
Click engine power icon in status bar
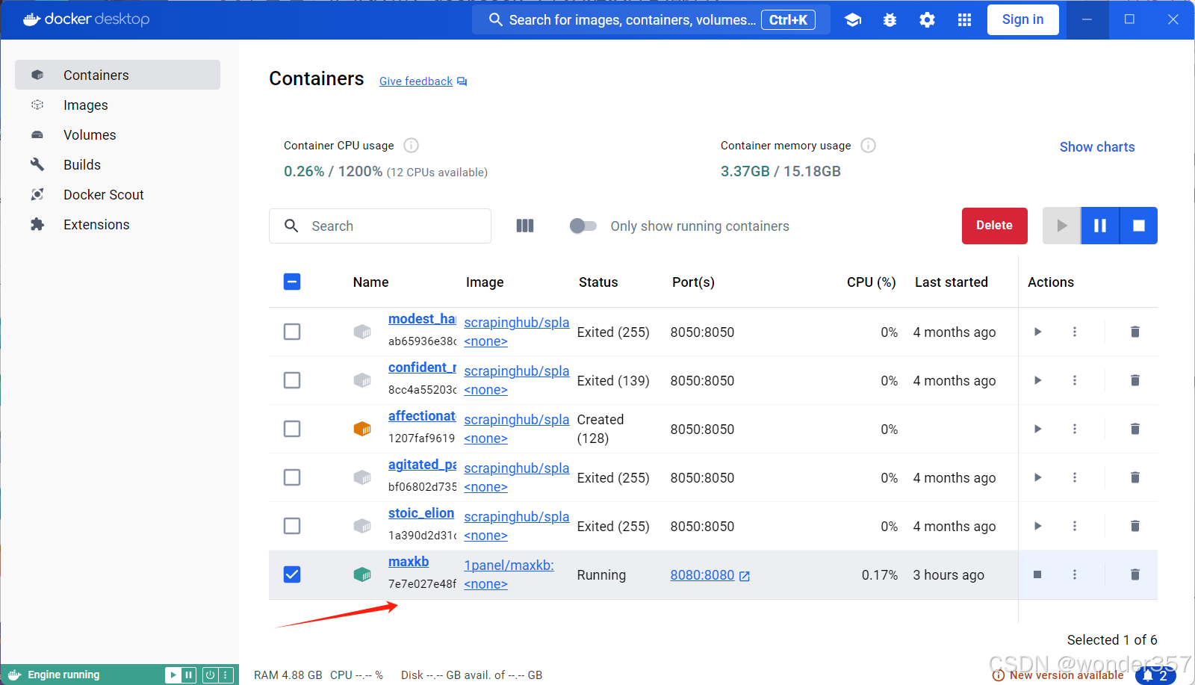(x=210, y=675)
